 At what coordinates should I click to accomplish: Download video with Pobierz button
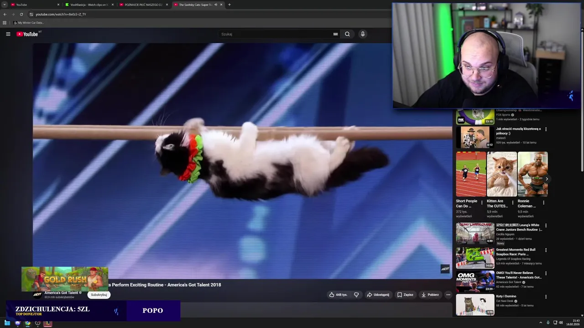[x=430, y=295]
